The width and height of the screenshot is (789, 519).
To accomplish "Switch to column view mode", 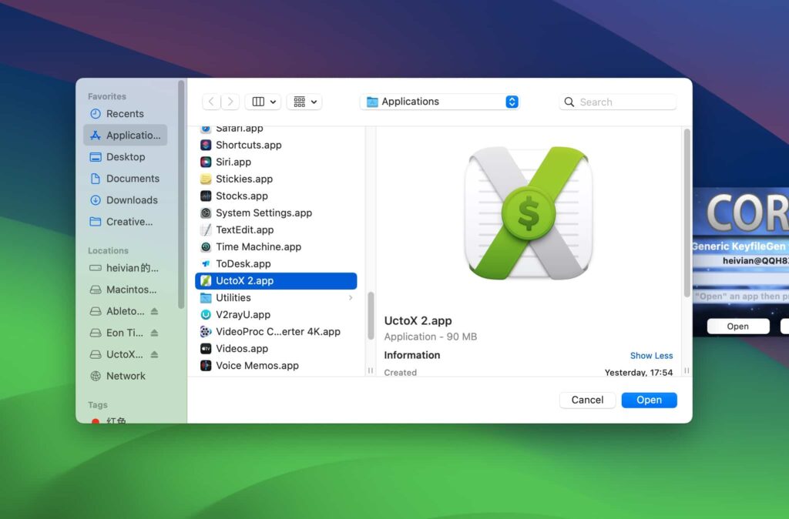I will click(258, 101).
